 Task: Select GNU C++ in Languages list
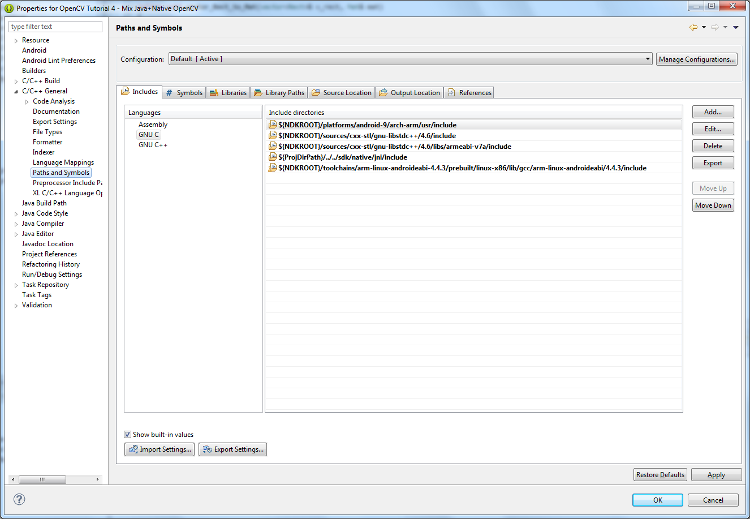[x=153, y=145]
